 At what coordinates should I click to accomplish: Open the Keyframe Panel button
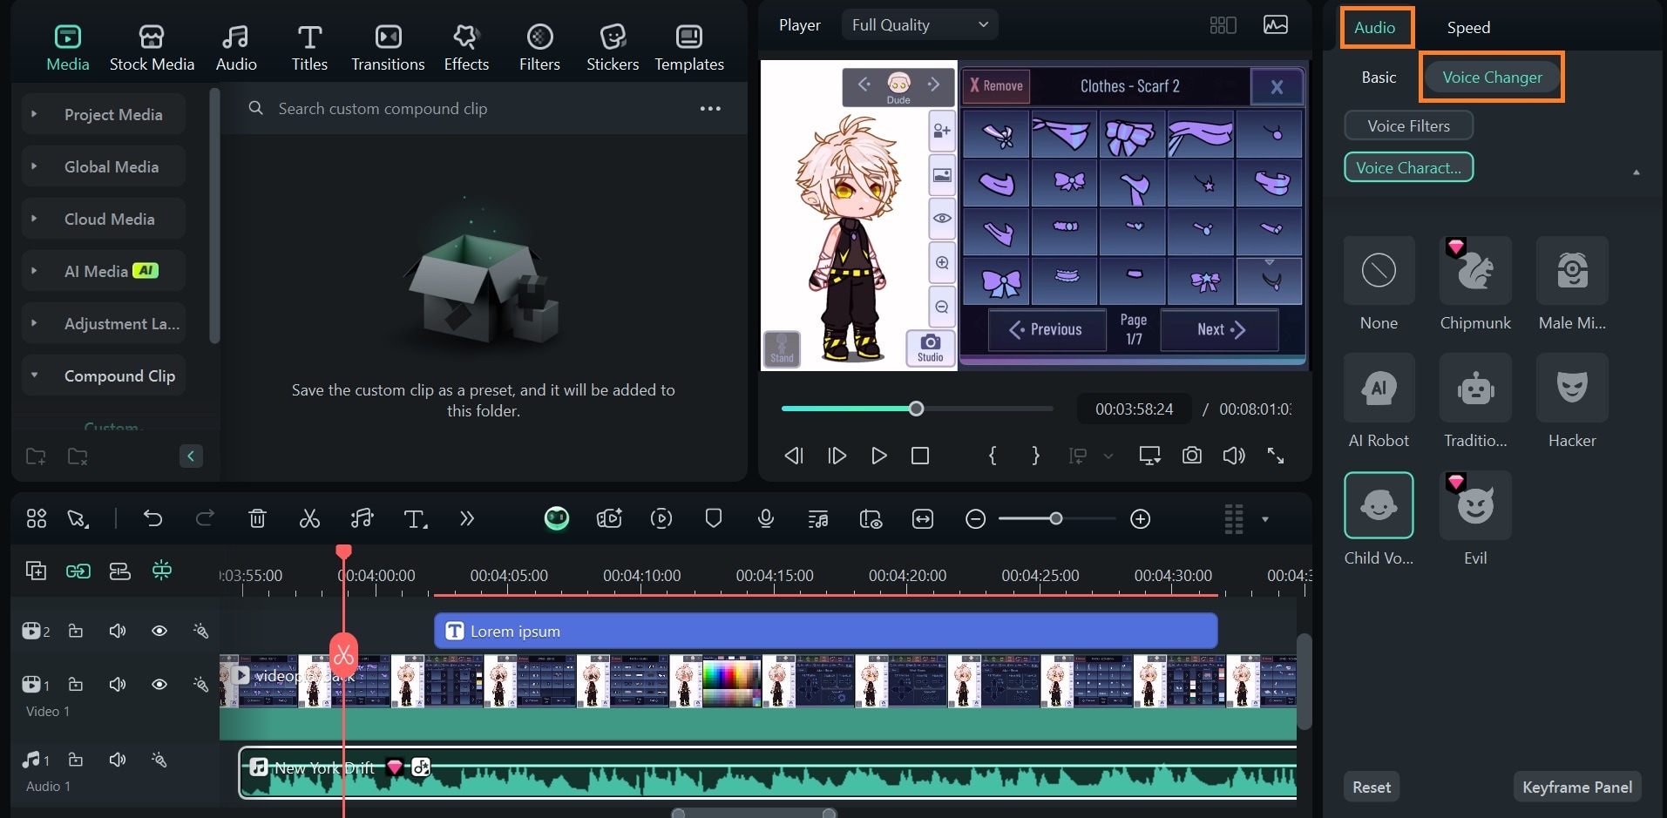click(1577, 787)
